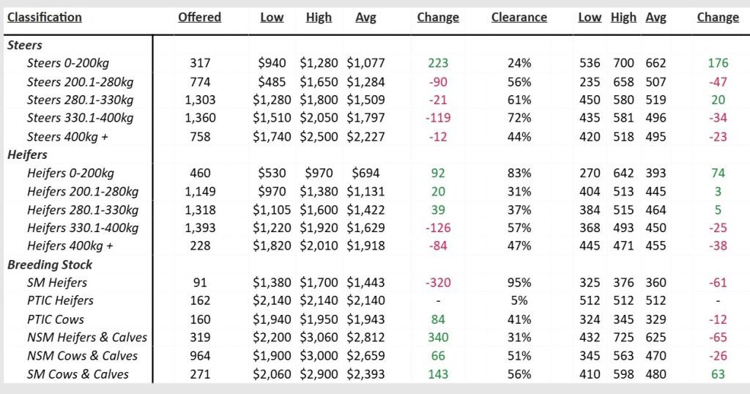Click the Heifers section heading
The width and height of the screenshot is (750, 394).
point(29,155)
